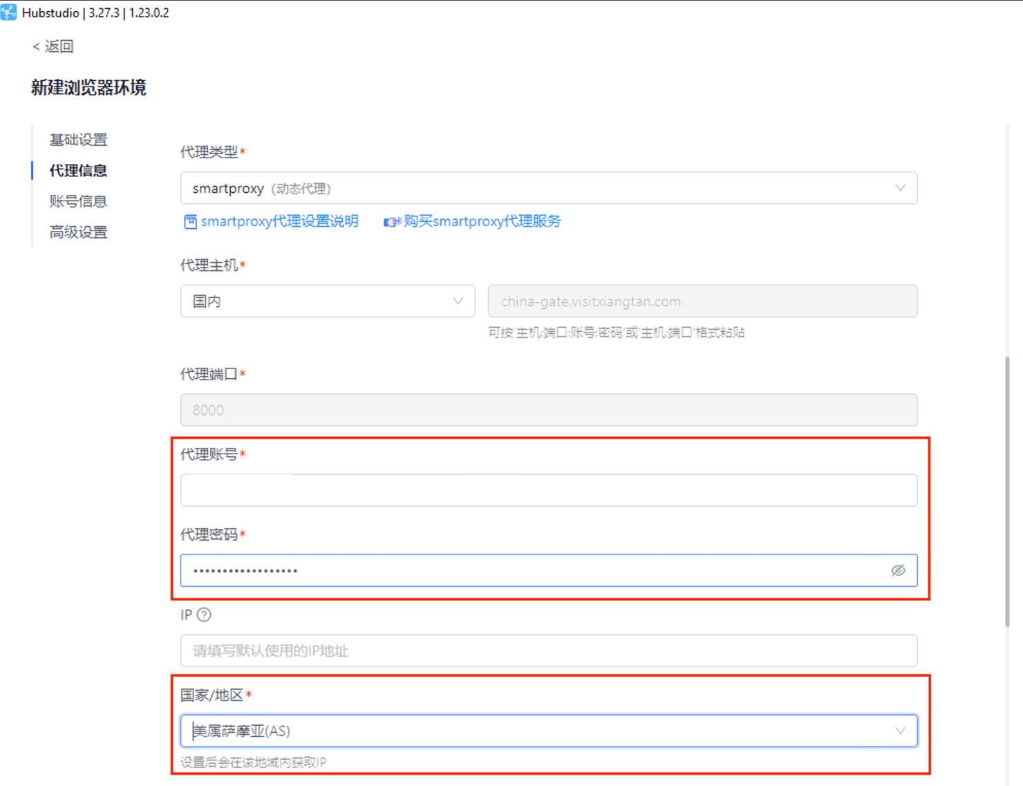Click the 代理账号 input field
The height and width of the screenshot is (786, 1023).
pos(547,490)
